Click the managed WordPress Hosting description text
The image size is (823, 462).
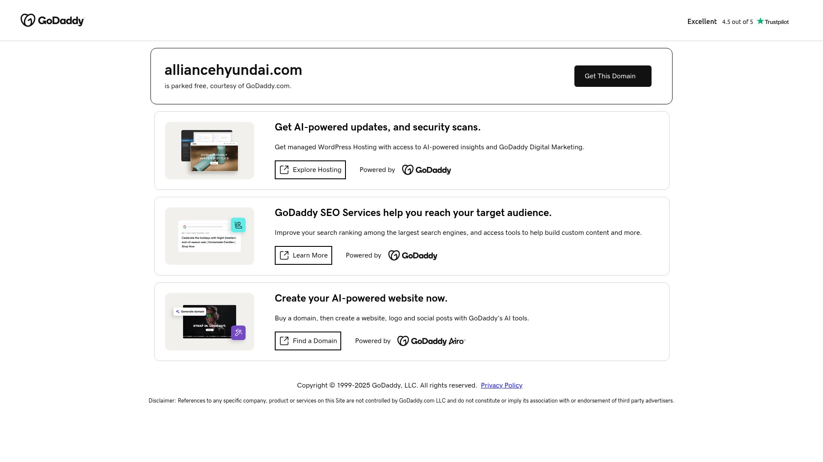click(430, 147)
